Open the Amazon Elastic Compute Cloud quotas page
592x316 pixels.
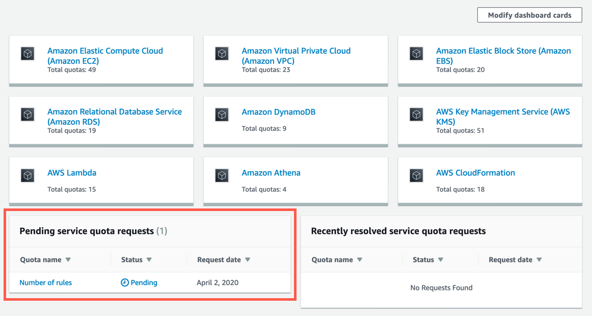point(105,56)
